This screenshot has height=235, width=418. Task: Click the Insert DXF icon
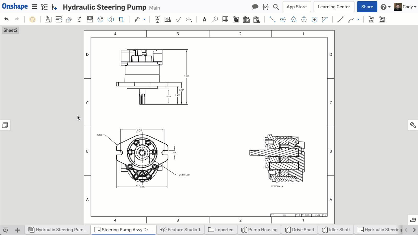coord(371,19)
